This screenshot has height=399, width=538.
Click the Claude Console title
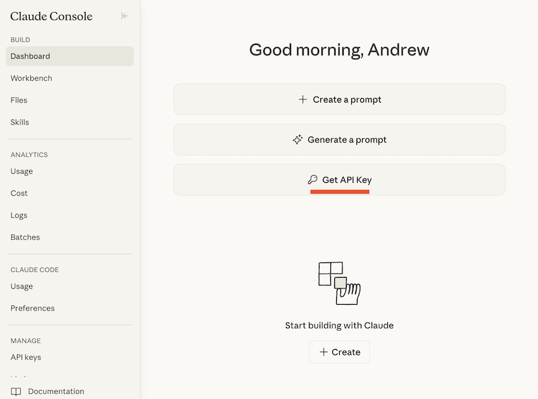click(51, 16)
